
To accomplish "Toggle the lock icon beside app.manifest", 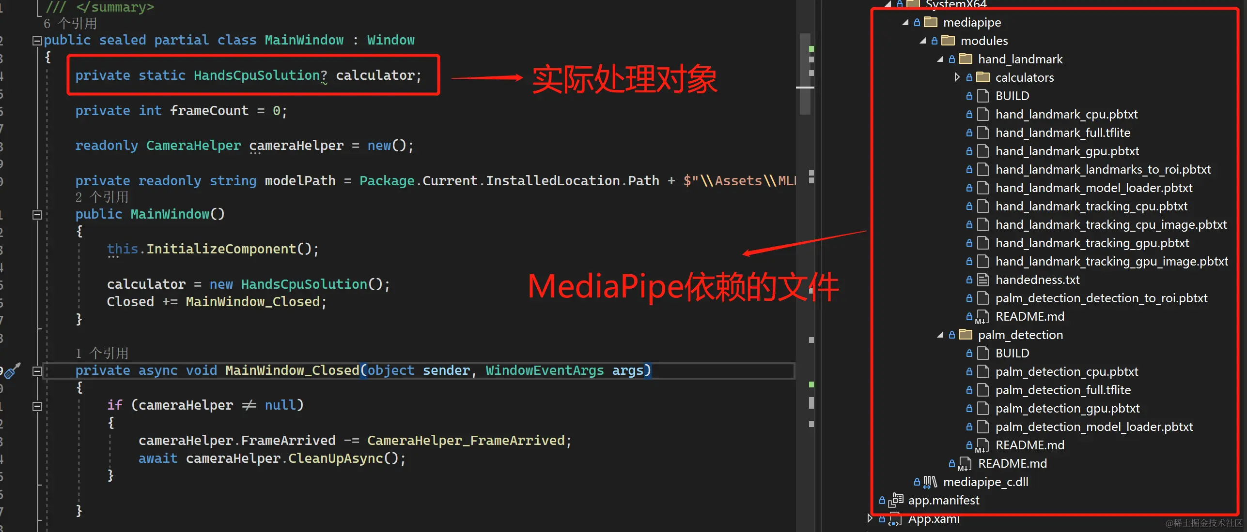I will click(882, 500).
